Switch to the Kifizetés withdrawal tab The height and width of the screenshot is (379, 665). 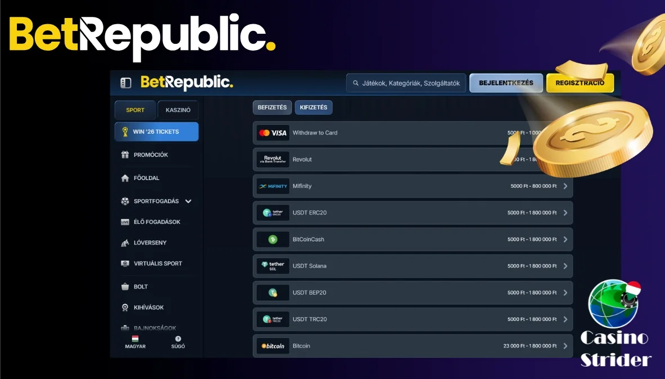pyautogui.click(x=314, y=107)
